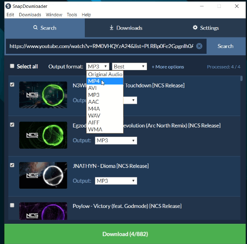This screenshot has height=244, width=247.
Task: Click the results list scrollbar thumb
Action: point(241,79)
